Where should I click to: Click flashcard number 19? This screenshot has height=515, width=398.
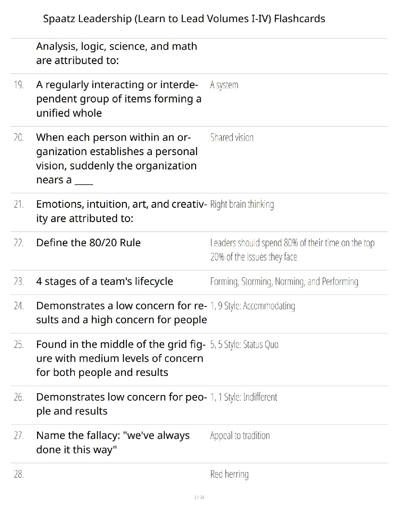pos(19,85)
